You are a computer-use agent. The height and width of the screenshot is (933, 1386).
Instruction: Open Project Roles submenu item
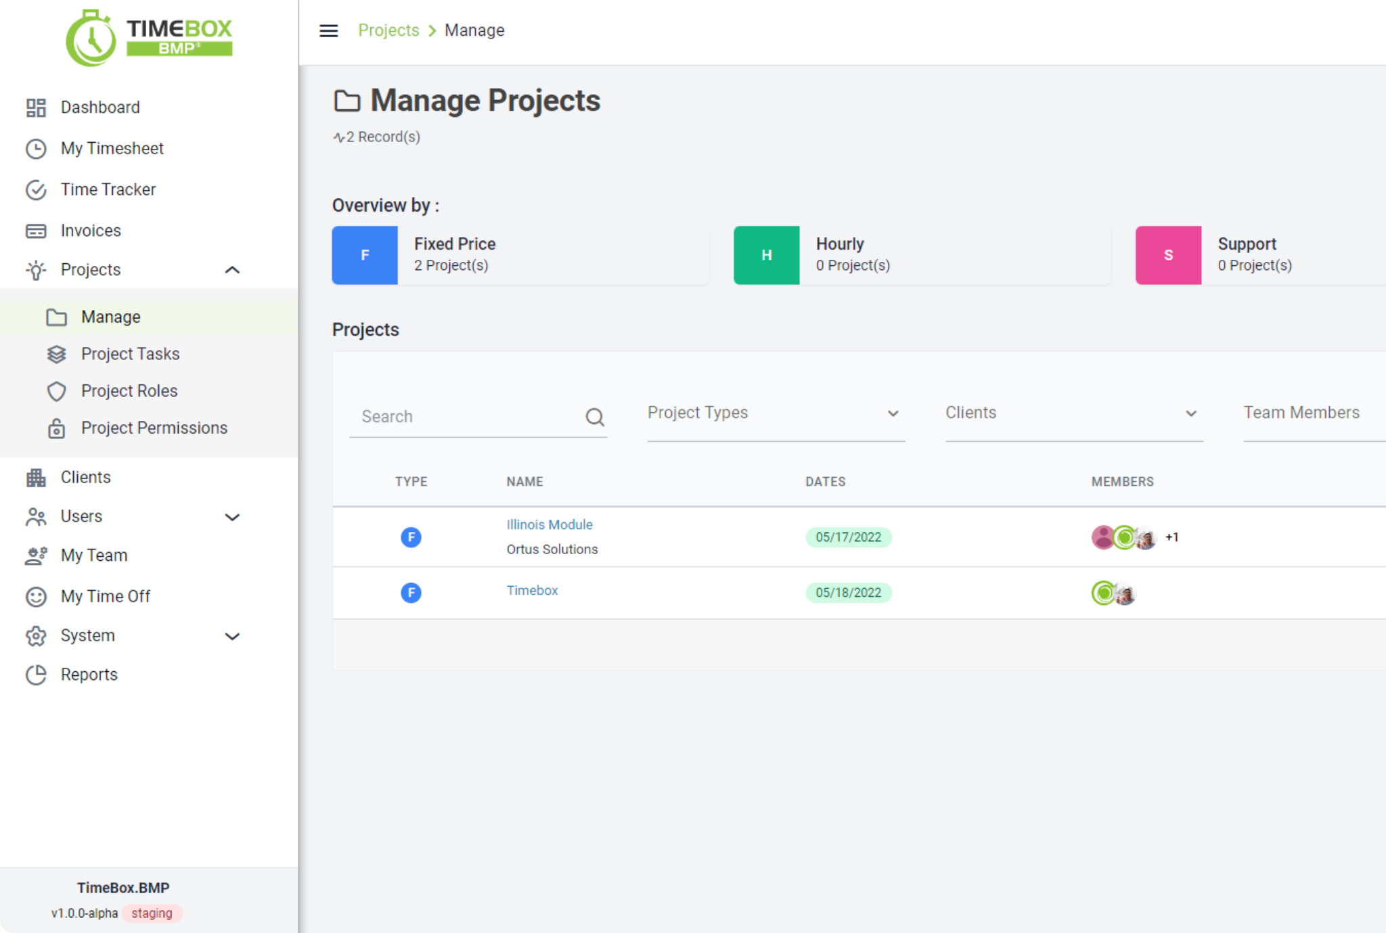pyautogui.click(x=129, y=392)
